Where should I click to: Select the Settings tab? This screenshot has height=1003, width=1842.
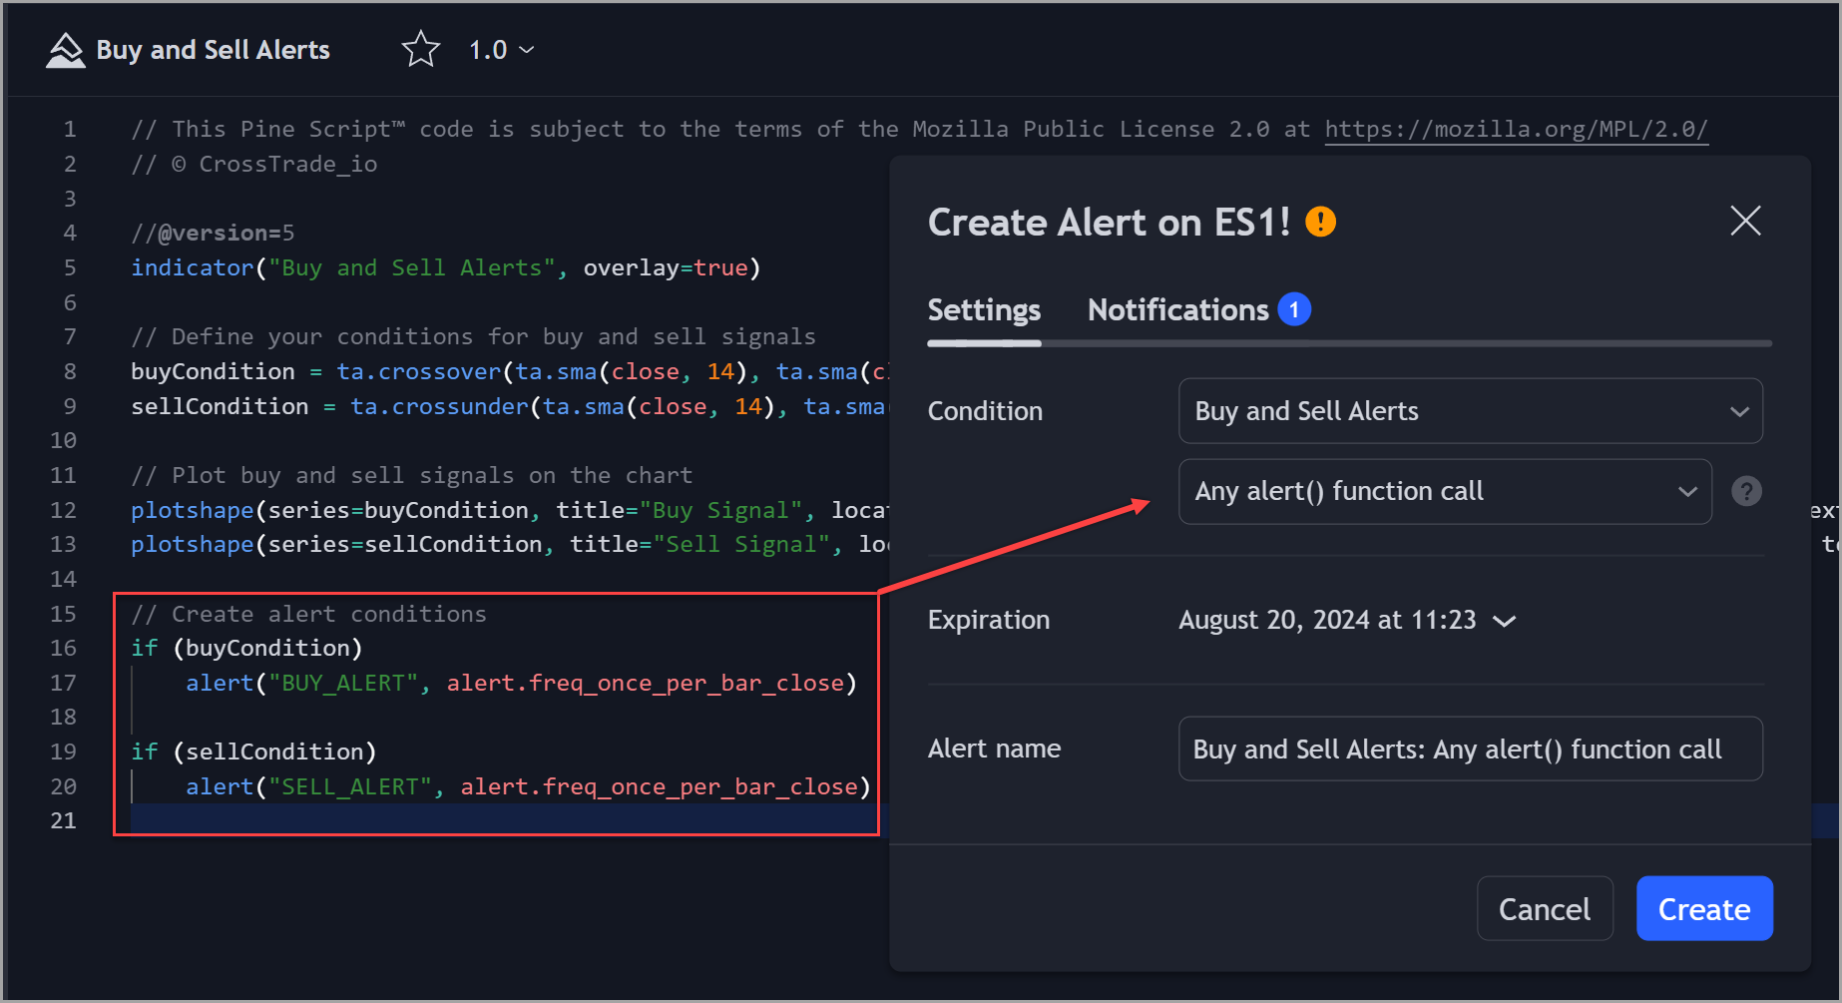[984, 309]
